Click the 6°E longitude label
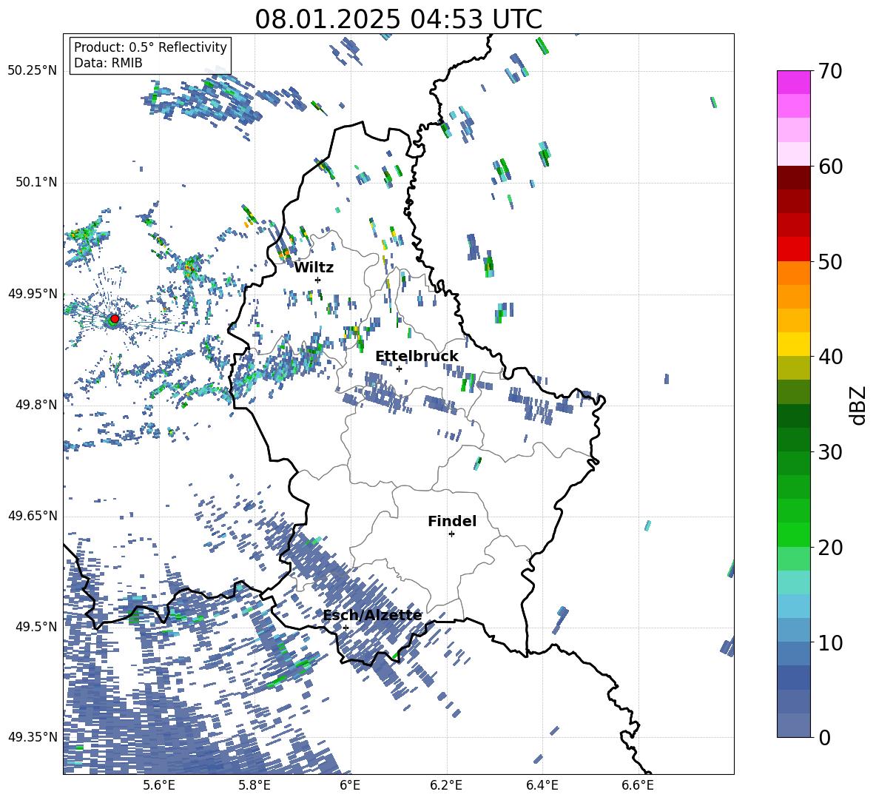The width and height of the screenshot is (876, 800). tap(350, 785)
